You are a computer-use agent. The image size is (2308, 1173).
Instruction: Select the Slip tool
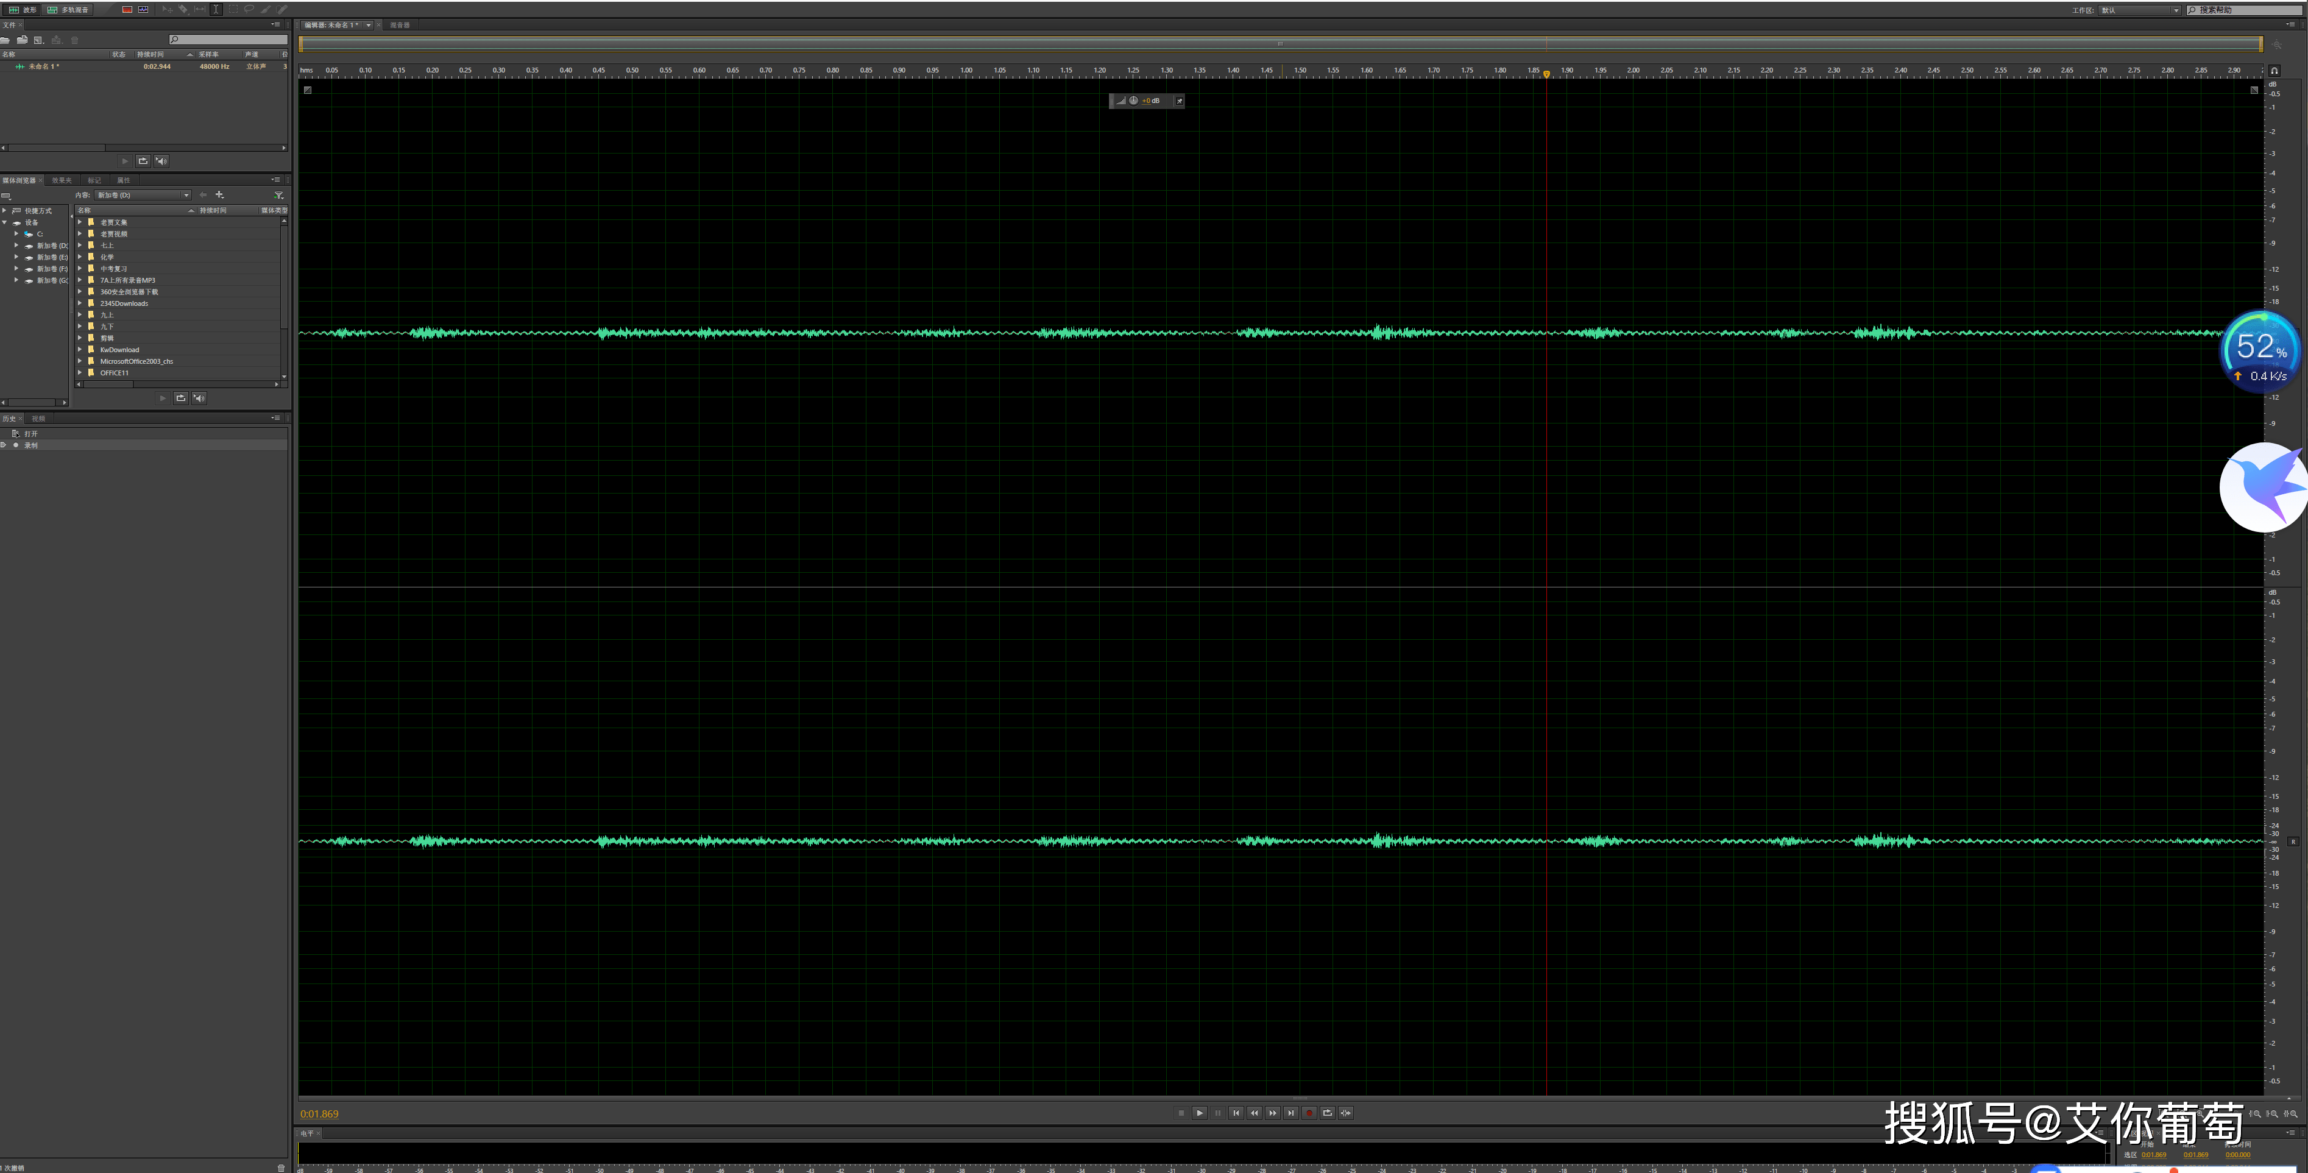pos(200,9)
